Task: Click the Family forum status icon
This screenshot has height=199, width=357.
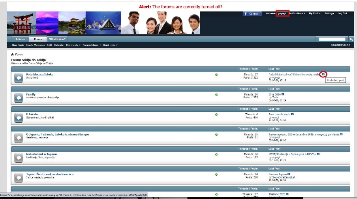Action: pos(19,98)
